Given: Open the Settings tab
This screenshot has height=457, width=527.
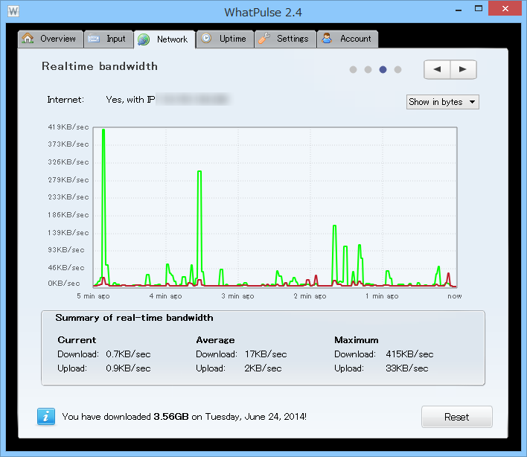Looking at the screenshot, I should (285, 39).
